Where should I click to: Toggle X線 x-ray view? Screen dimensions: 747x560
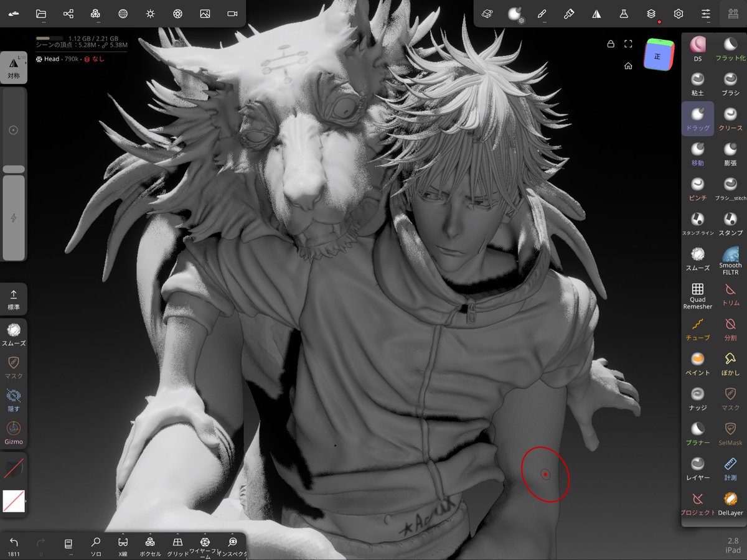pyautogui.click(x=123, y=546)
